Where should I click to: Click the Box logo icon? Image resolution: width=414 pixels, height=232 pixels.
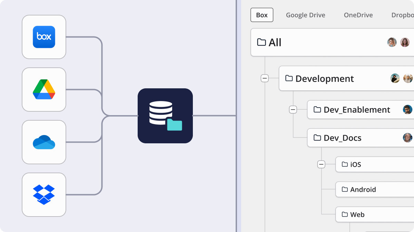[x=44, y=37]
